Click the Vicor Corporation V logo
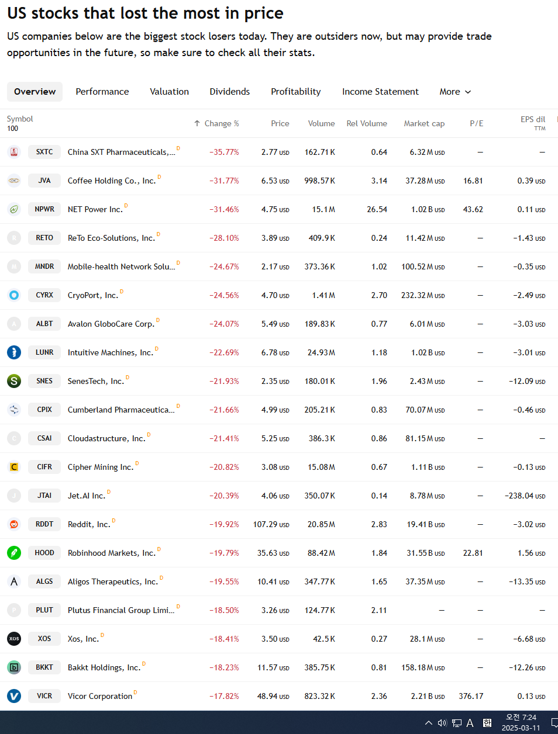The image size is (558, 734). click(x=14, y=696)
